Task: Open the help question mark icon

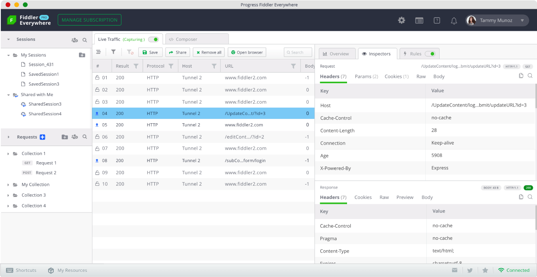Action: 437,20
